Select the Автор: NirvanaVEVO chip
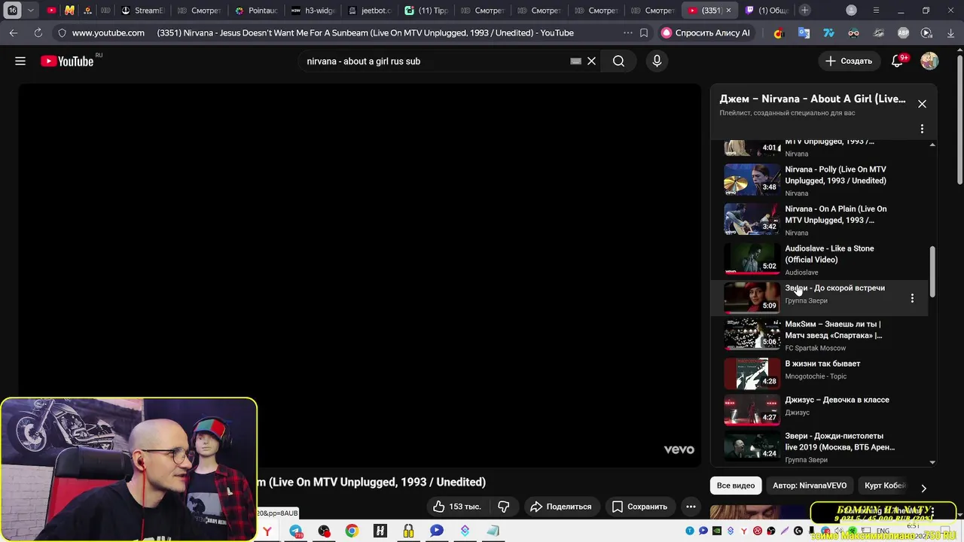Image resolution: width=964 pixels, height=542 pixels. coord(810,486)
